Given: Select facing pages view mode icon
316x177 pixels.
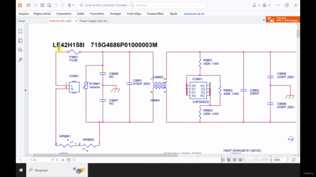Looking at the screenshot, I should click(235, 160).
